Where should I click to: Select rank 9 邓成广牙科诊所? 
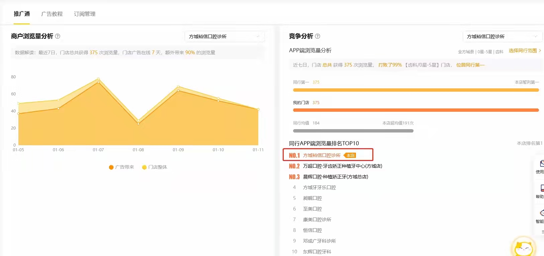click(x=314, y=241)
